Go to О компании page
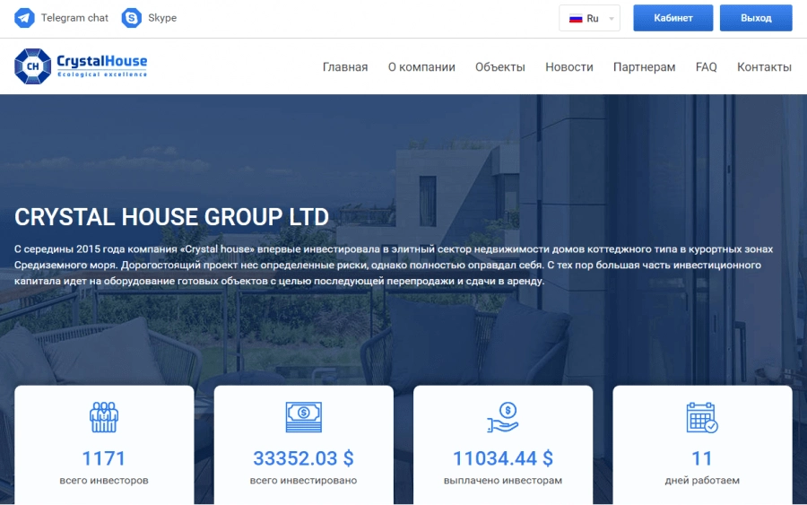The width and height of the screenshot is (807, 505). pyautogui.click(x=421, y=67)
